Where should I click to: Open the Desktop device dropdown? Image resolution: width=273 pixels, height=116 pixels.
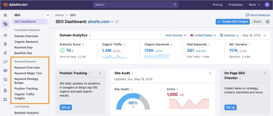click(230, 35)
